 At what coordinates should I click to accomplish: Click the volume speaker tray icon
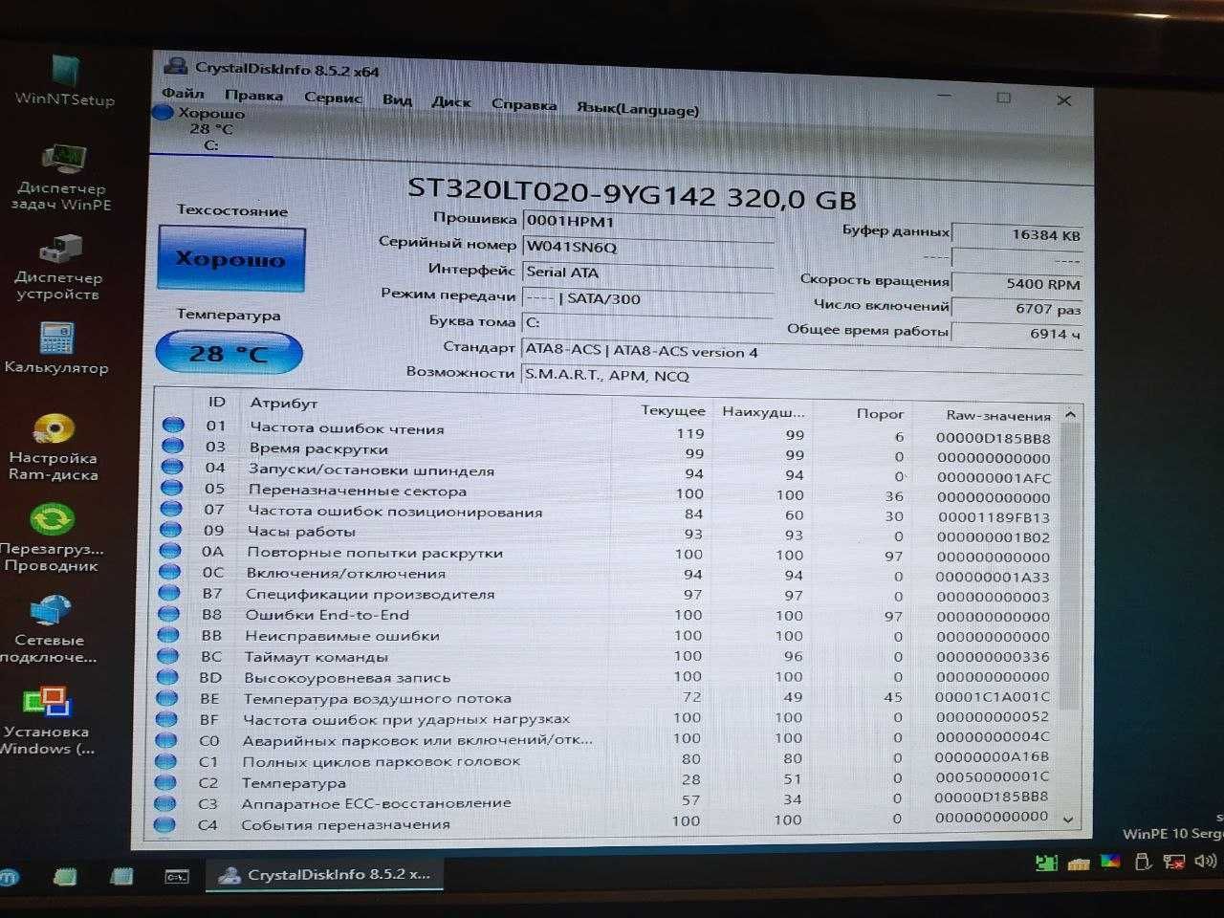[1205, 862]
